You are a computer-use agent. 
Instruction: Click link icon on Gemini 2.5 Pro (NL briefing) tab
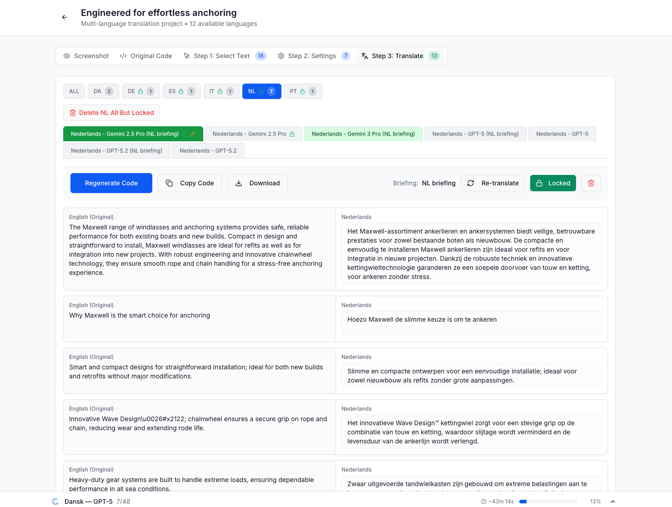(193, 134)
